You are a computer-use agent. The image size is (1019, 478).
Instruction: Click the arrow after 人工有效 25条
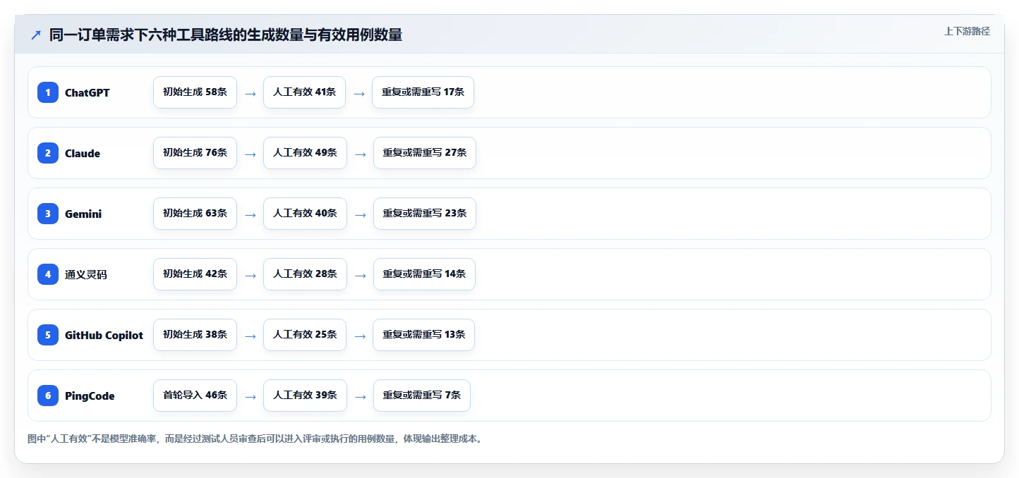click(360, 336)
